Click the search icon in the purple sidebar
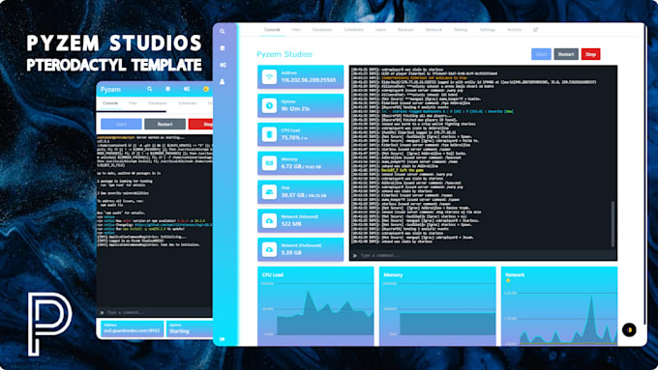This screenshot has width=658, height=370. click(x=223, y=32)
